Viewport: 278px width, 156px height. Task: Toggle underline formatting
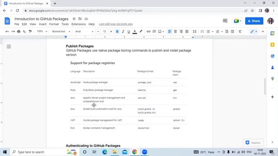129,32
